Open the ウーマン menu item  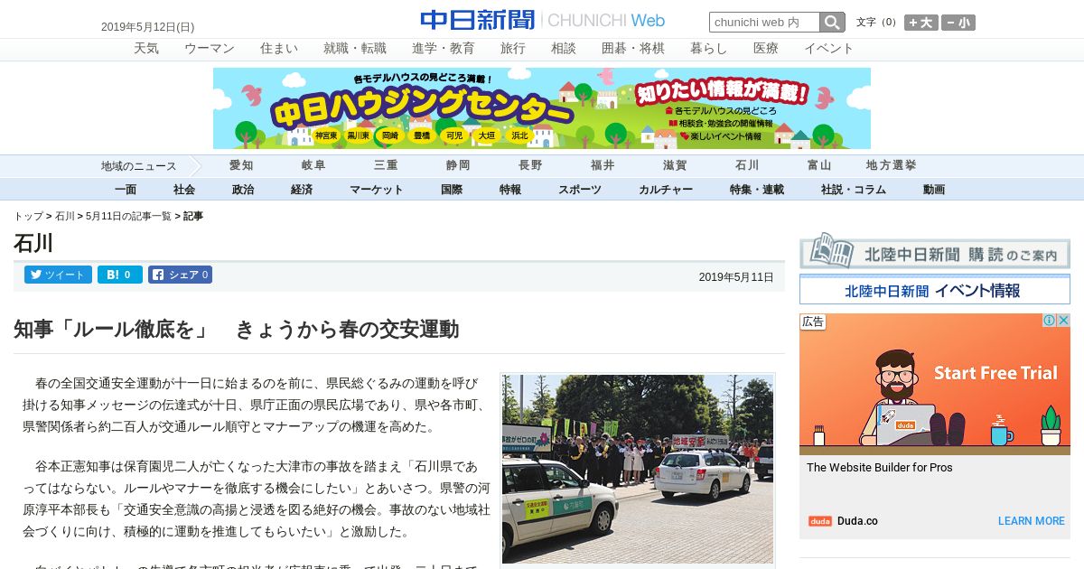click(210, 49)
